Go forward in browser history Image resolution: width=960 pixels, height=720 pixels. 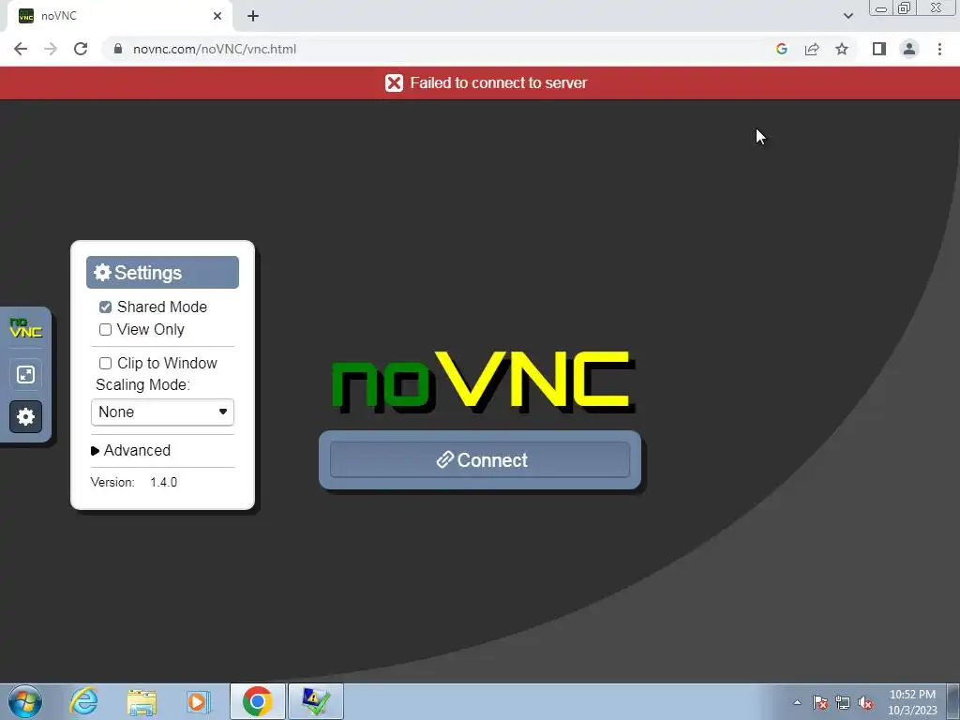51,49
